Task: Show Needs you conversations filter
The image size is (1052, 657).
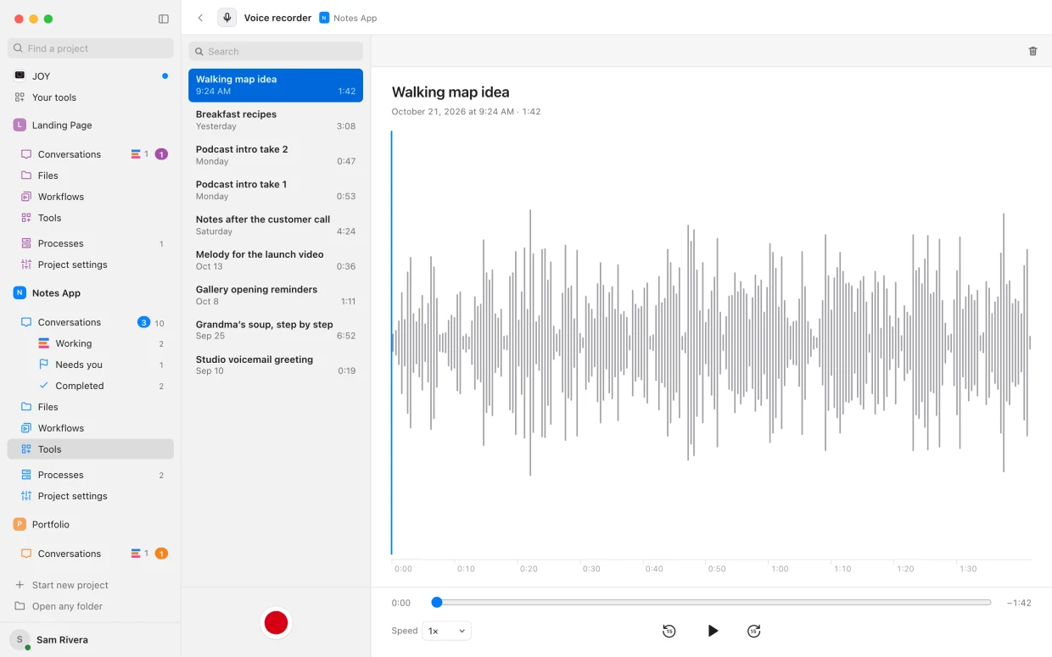Action: 91,365
